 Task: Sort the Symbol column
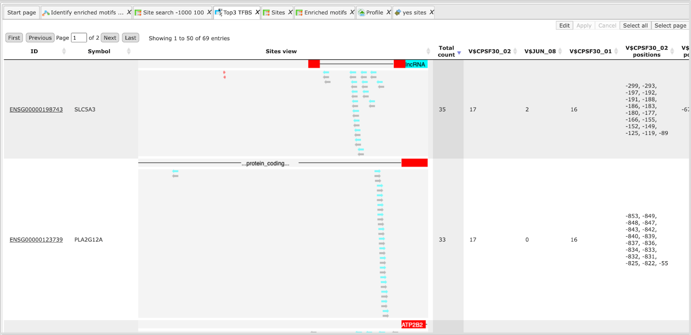(129, 51)
